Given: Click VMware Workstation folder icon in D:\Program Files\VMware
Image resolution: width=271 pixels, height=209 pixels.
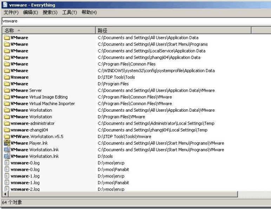Looking at the screenshot, I should point(7,117).
